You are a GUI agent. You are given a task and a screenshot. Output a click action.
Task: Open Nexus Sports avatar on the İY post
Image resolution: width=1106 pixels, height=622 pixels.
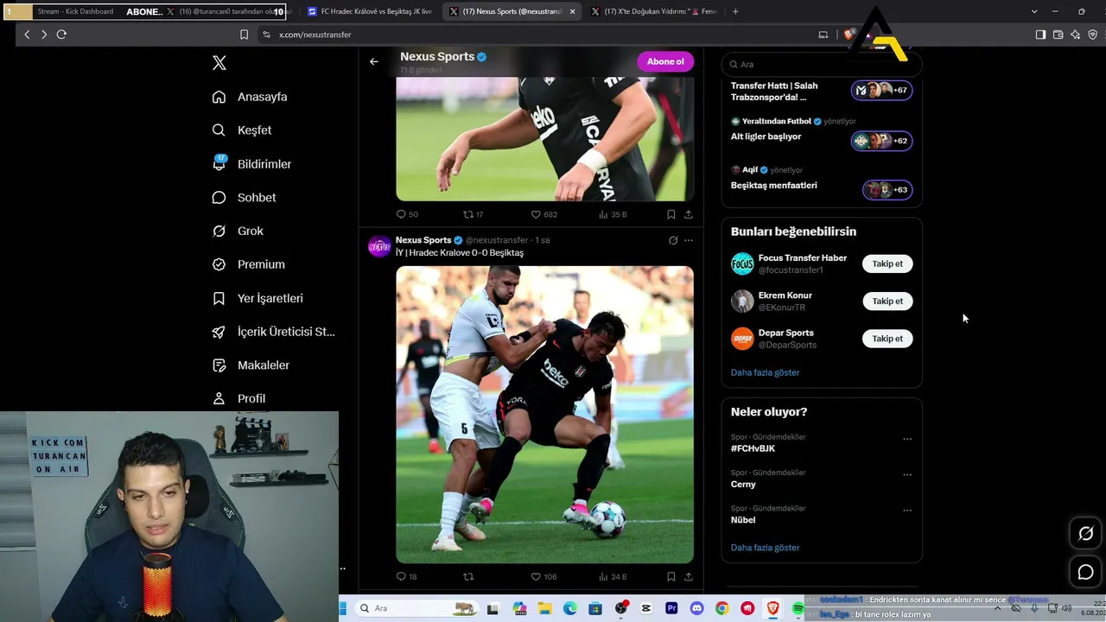click(x=379, y=247)
